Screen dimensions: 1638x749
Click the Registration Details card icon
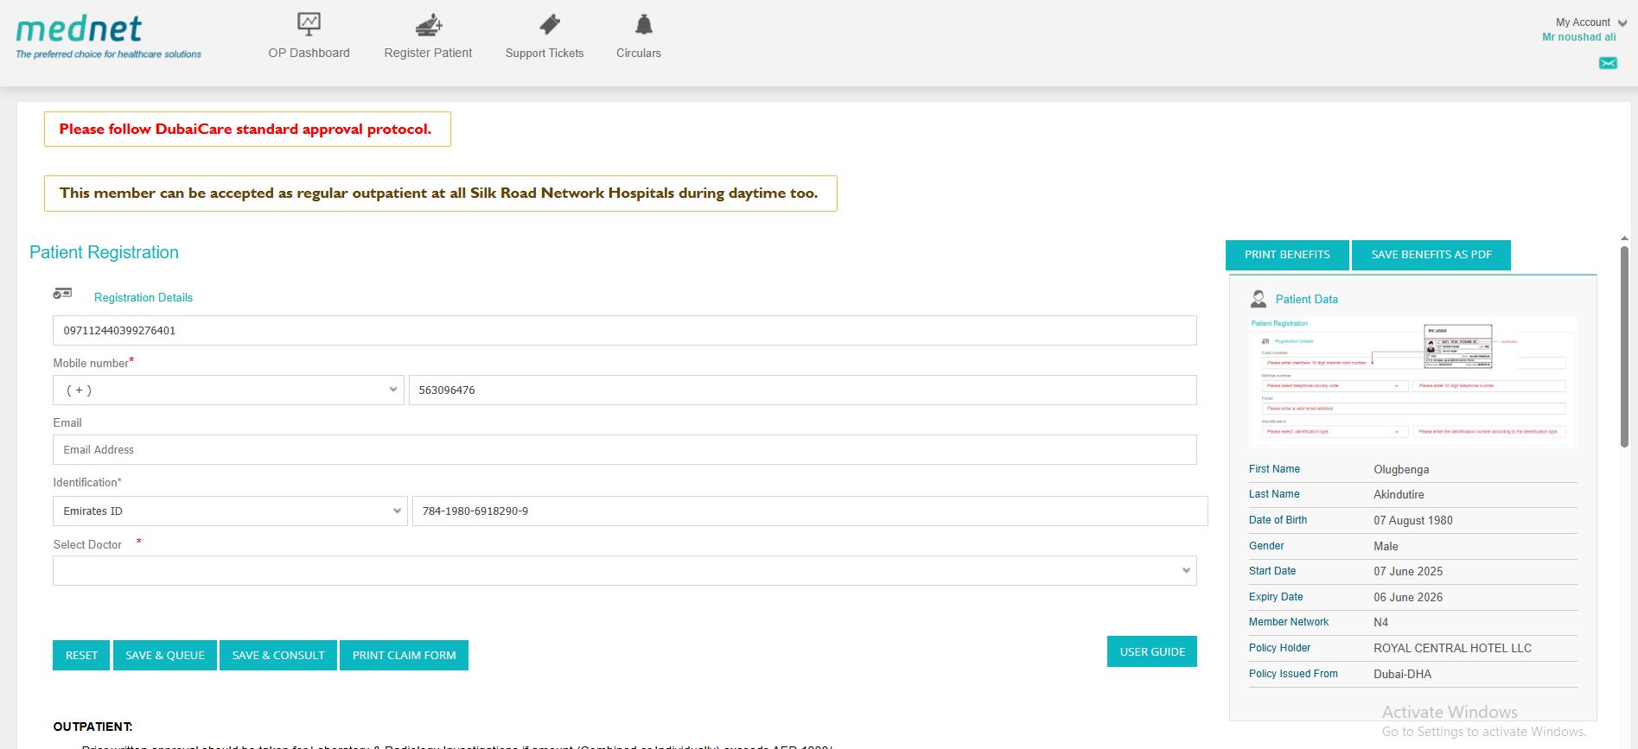(62, 294)
